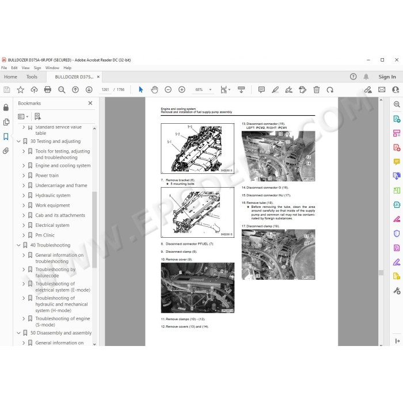Add a comment sticky note

pos(261,90)
